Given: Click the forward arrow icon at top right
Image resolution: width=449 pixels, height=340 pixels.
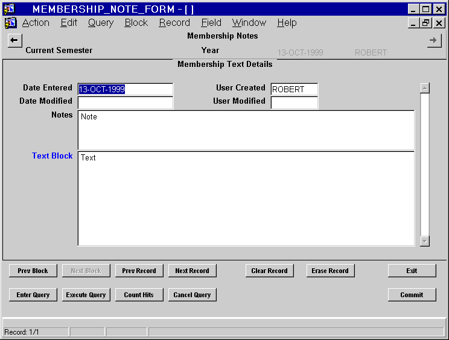Looking at the screenshot, I should point(434,40).
